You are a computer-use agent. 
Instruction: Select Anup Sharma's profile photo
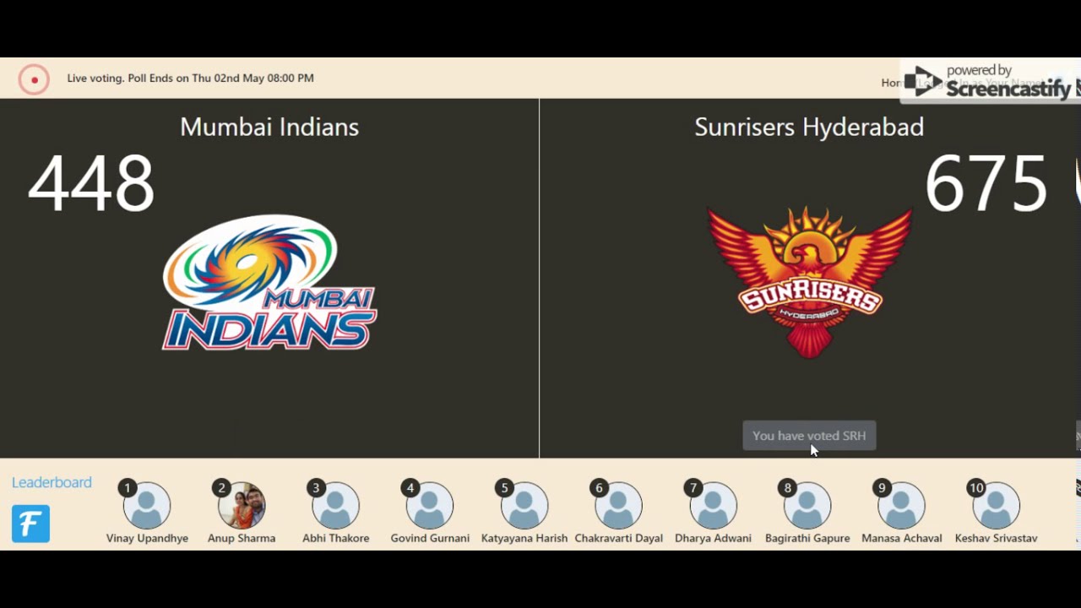242,505
